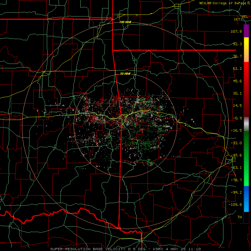
Task: Click the 30.1 value on velocity scale
Action: tap(237, 93)
